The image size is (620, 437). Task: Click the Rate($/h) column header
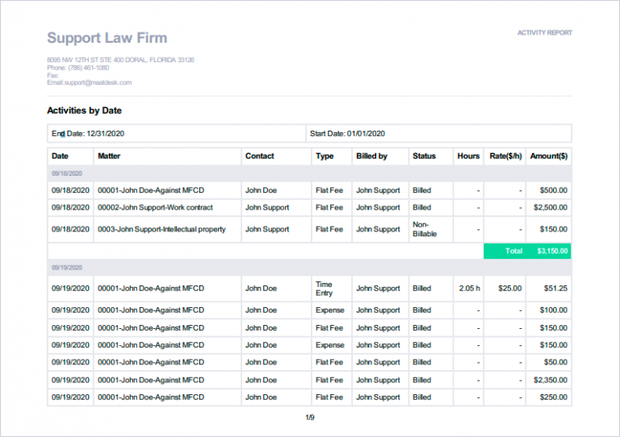[x=505, y=156]
